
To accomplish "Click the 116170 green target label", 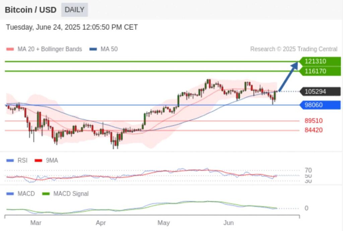I will pos(320,71).
